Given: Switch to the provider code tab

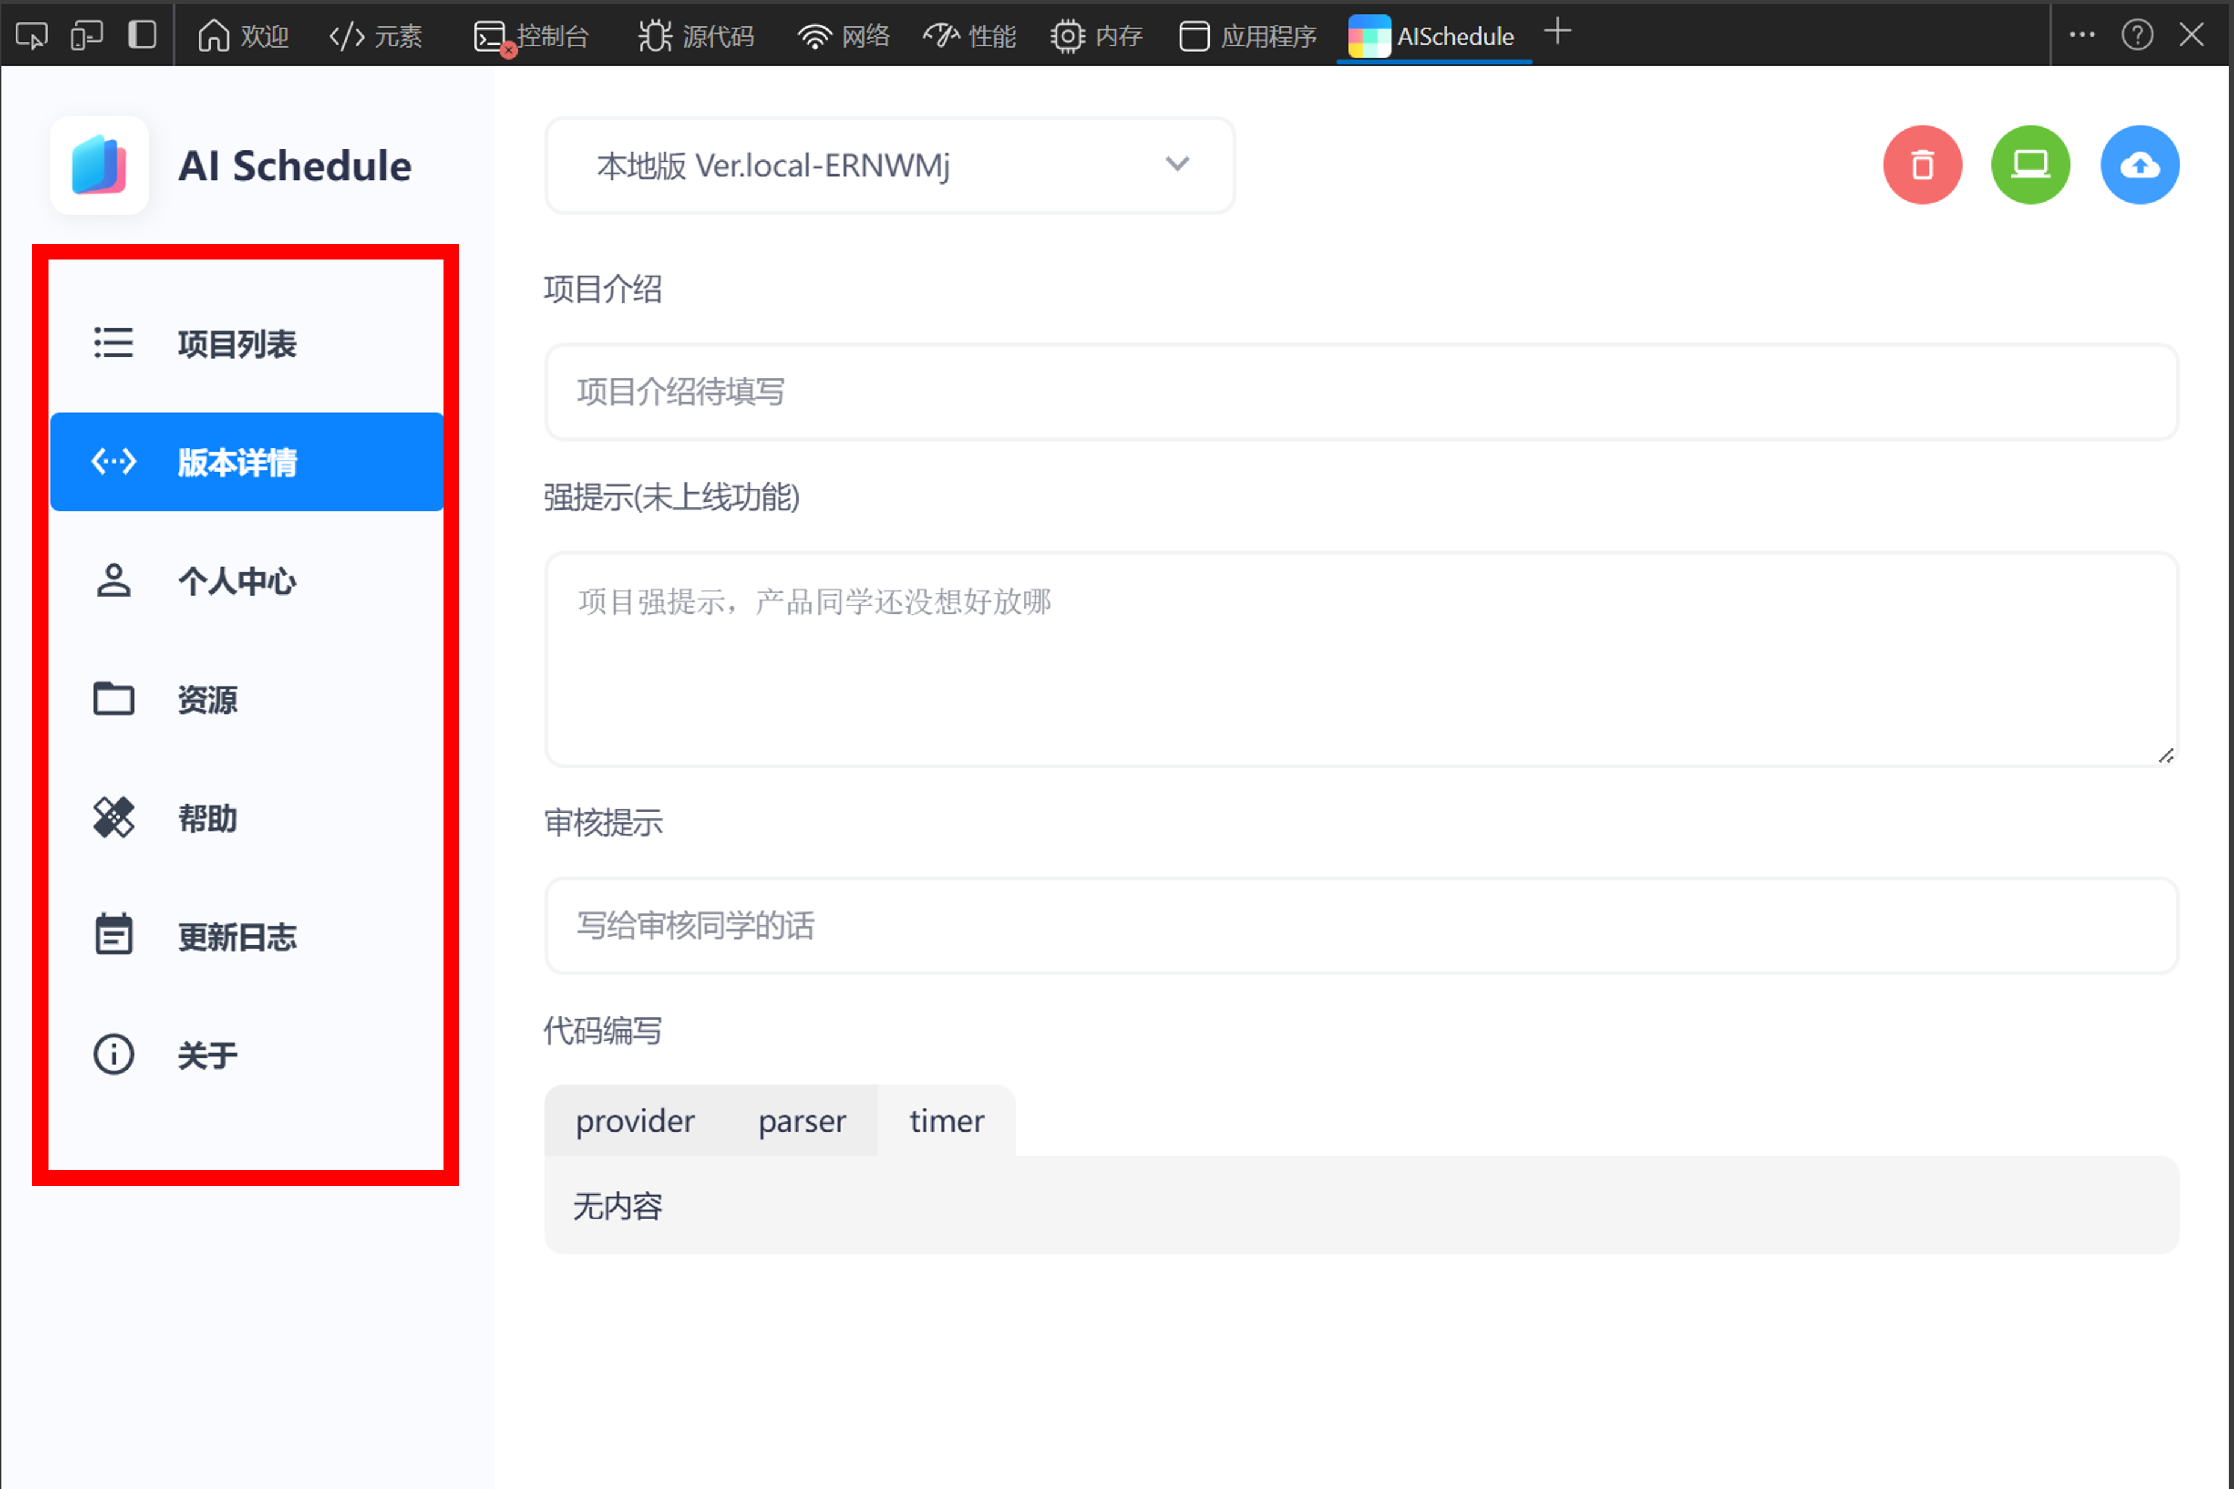Looking at the screenshot, I should [x=634, y=1121].
